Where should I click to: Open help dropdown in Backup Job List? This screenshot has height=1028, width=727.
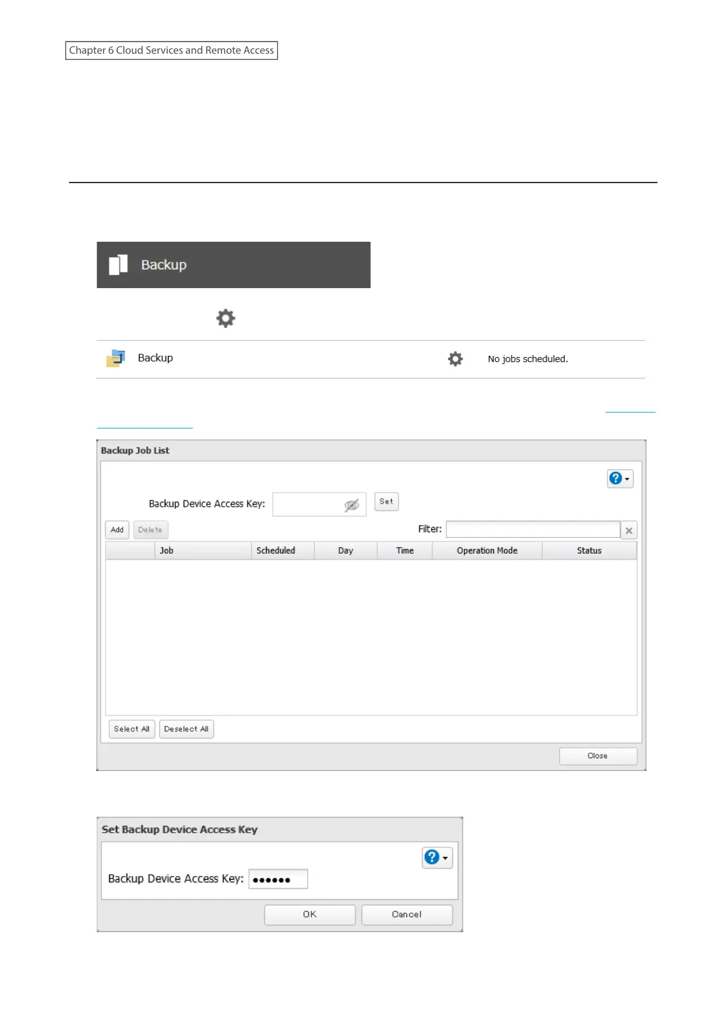tap(620, 479)
